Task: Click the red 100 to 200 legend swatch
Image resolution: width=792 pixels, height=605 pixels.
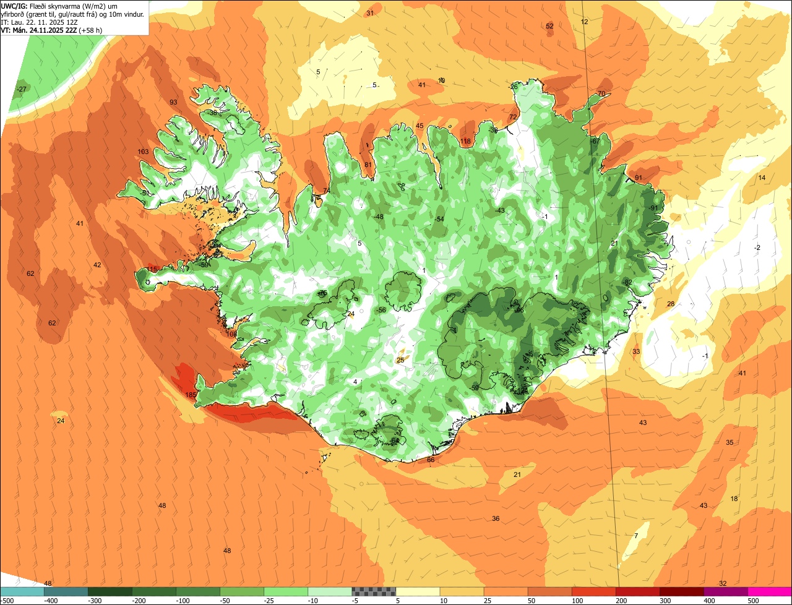Action: coord(594,591)
